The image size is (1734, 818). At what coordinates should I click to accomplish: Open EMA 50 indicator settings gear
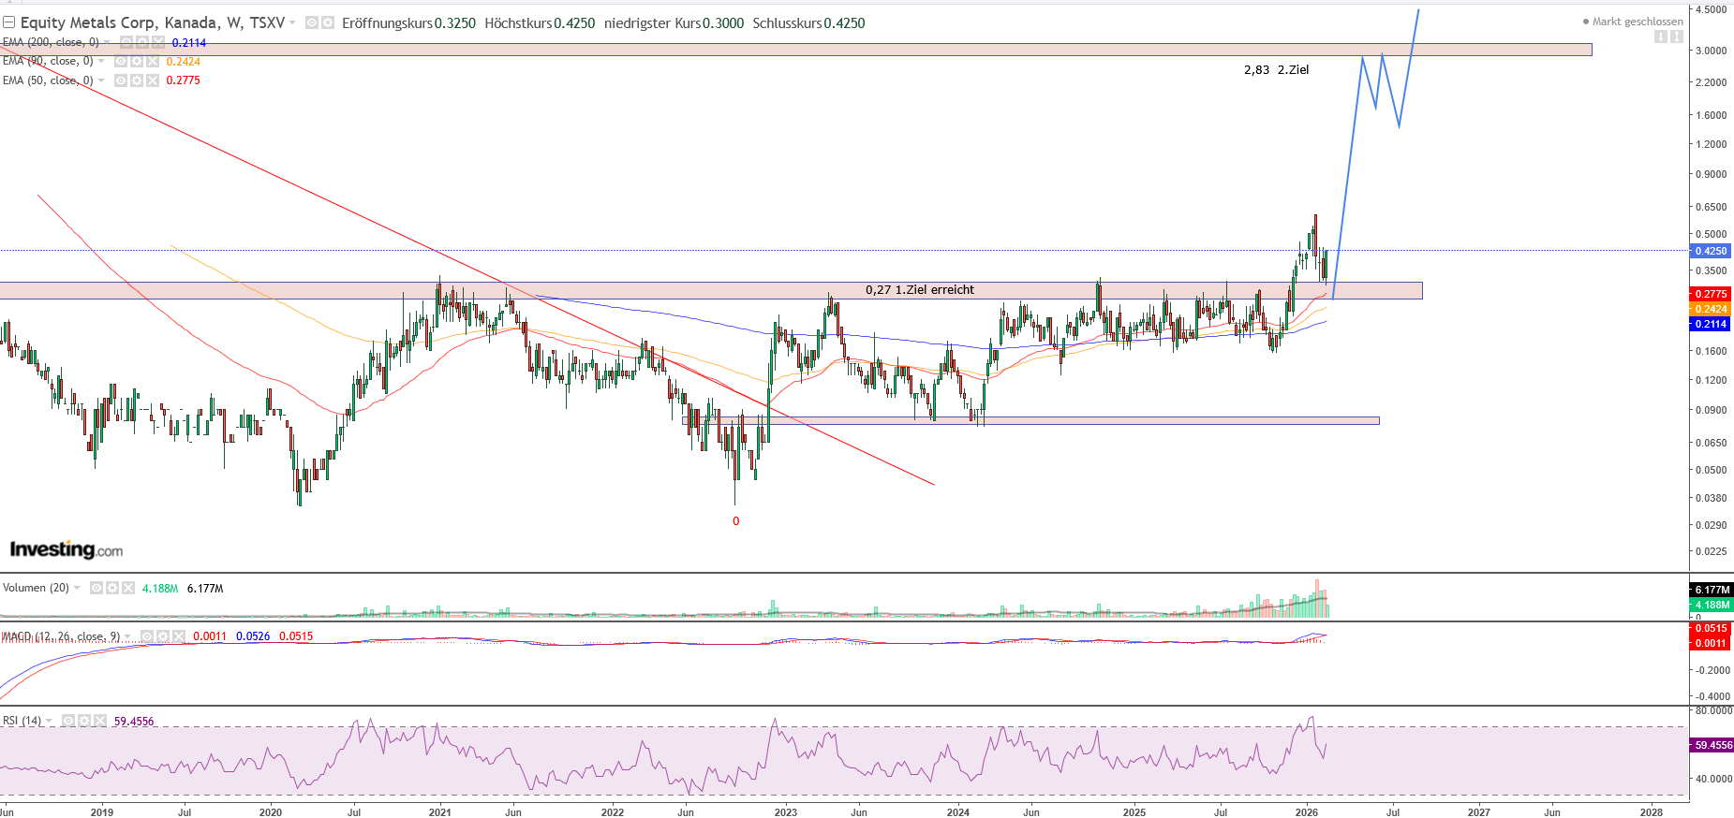pyautogui.click(x=137, y=80)
